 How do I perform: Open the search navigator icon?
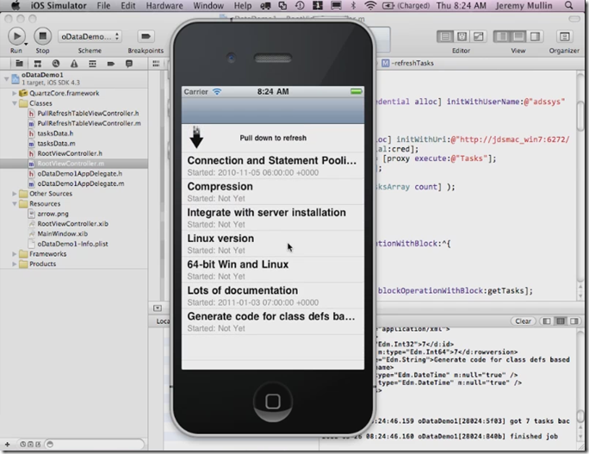(56, 64)
